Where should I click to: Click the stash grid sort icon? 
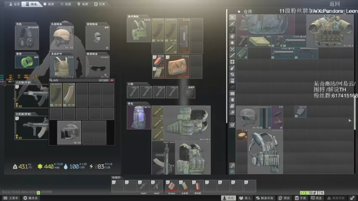tap(232, 165)
